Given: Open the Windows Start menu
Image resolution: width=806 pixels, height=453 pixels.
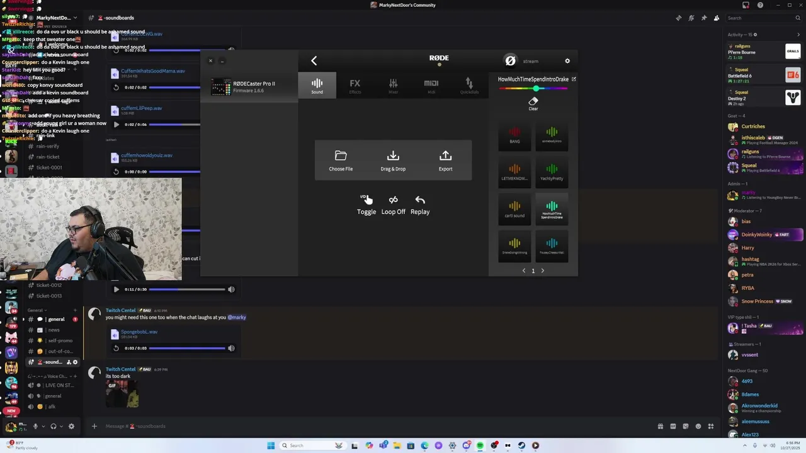Looking at the screenshot, I should [271, 445].
